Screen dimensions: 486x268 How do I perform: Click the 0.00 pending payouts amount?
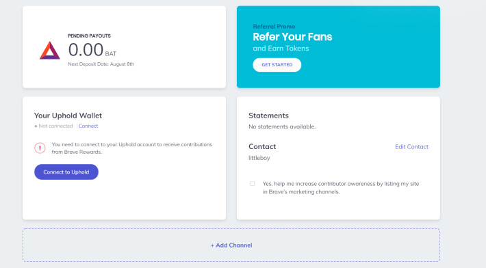[86, 49]
